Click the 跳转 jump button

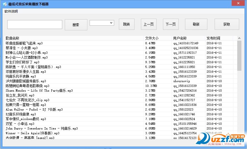126,24
